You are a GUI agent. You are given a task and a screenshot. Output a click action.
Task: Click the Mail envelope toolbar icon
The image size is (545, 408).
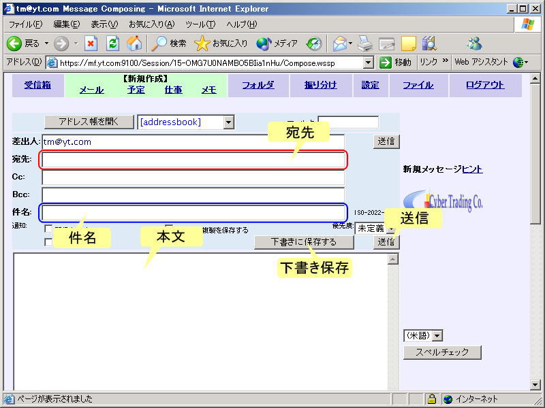click(x=339, y=44)
